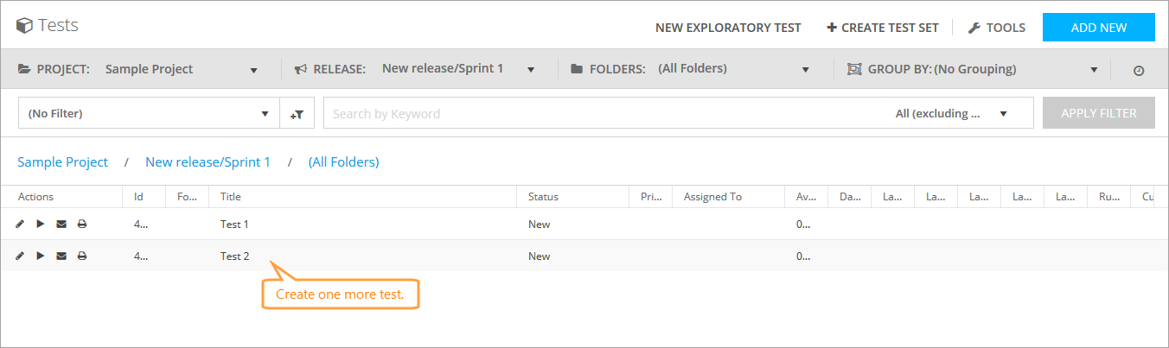Image resolution: width=1169 pixels, height=348 pixels.
Task: Email Test 1 using the envelope icon
Action: 61,225
